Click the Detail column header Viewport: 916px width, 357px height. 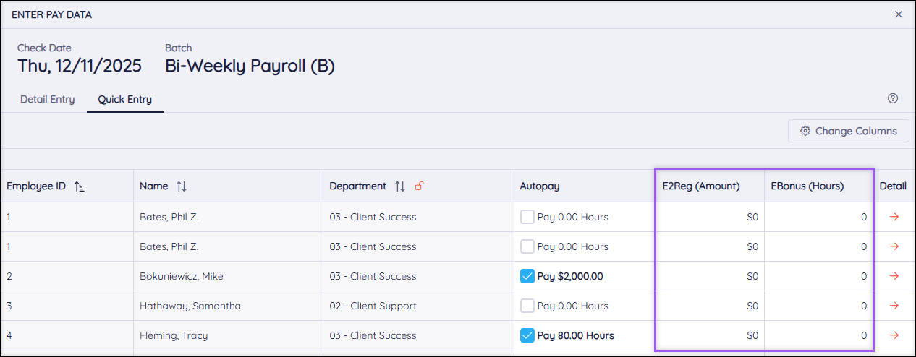tap(893, 186)
